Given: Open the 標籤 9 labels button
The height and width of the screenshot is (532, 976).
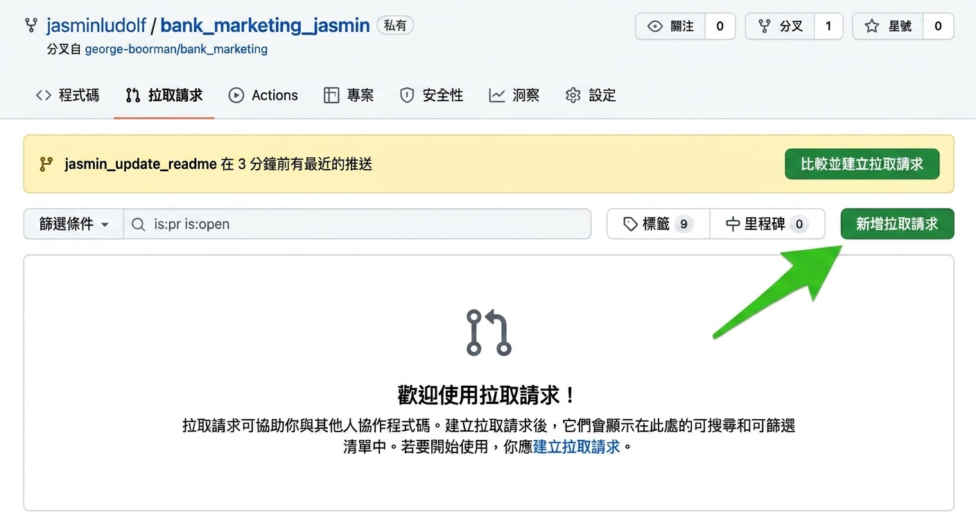Looking at the screenshot, I should (x=659, y=224).
